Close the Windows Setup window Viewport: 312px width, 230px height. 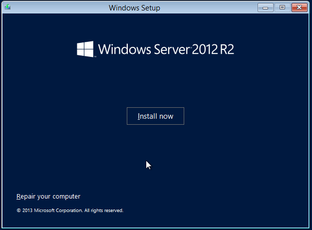pos(299,8)
